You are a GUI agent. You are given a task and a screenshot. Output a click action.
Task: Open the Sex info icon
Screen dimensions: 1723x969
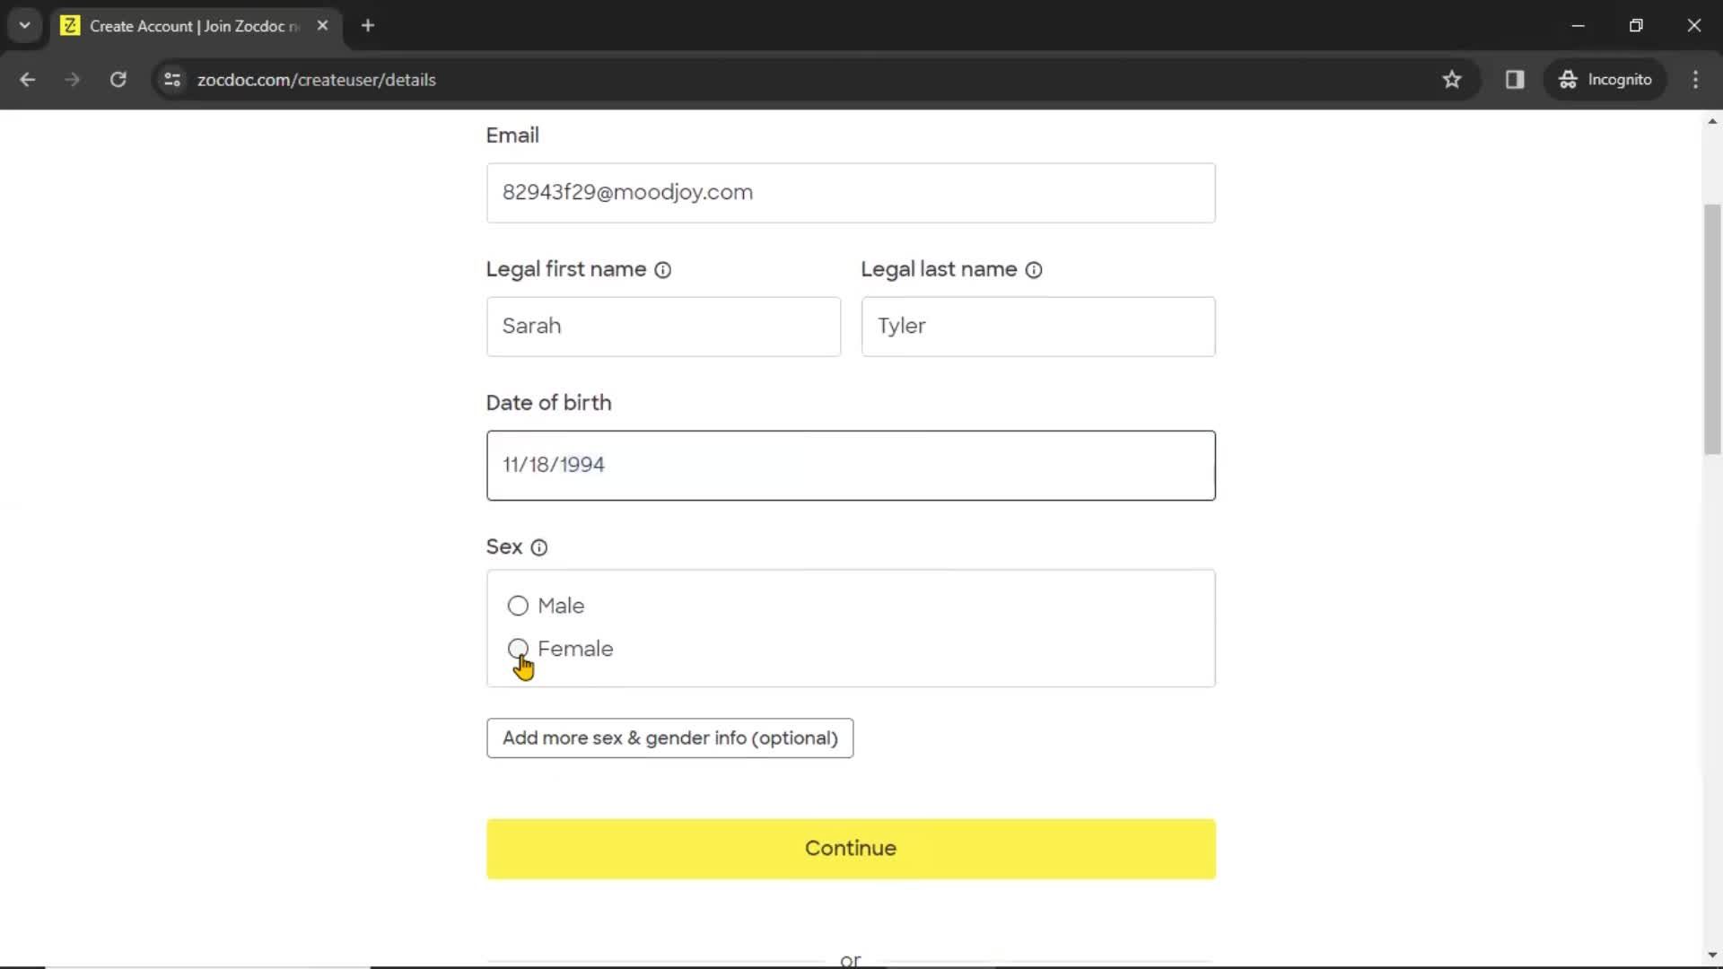tap(538, 547)
